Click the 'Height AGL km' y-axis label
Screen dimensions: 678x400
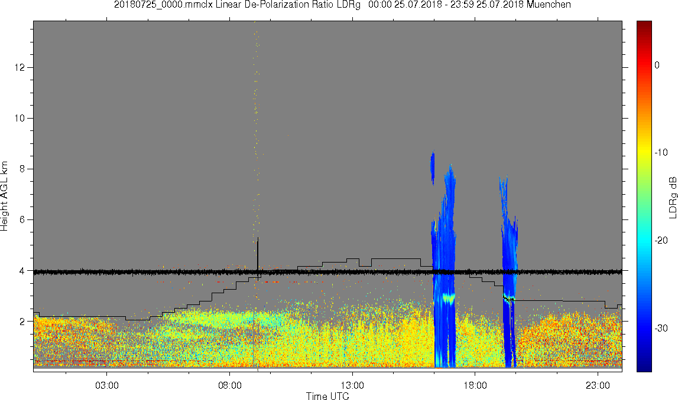[x=4, y=196]
